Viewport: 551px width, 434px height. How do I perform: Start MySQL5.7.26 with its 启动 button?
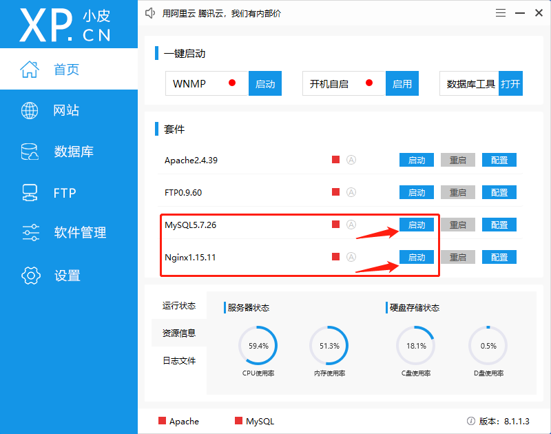point(416,224)
